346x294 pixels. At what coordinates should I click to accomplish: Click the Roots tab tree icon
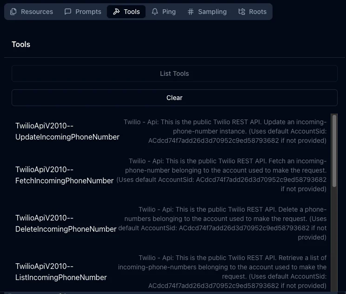click(242, 12)
